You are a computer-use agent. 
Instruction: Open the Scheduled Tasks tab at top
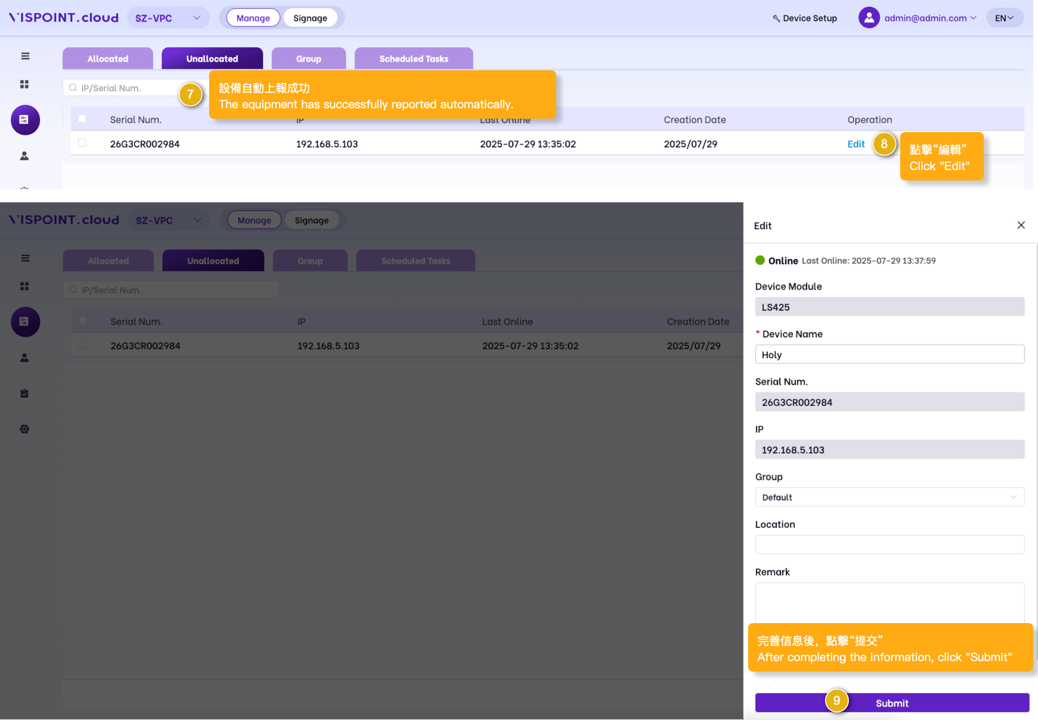point(413,58)
